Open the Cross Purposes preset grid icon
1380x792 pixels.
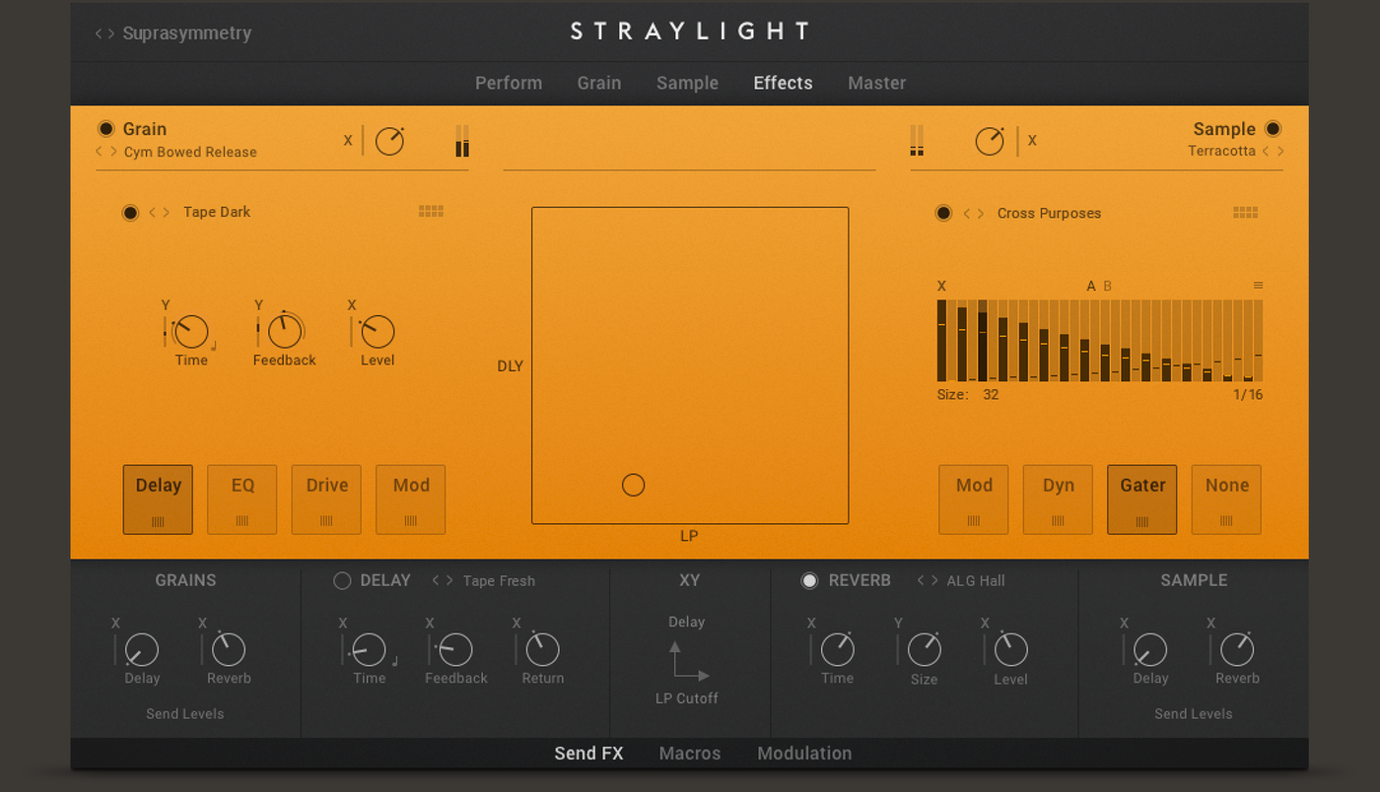pos(1246,213)
